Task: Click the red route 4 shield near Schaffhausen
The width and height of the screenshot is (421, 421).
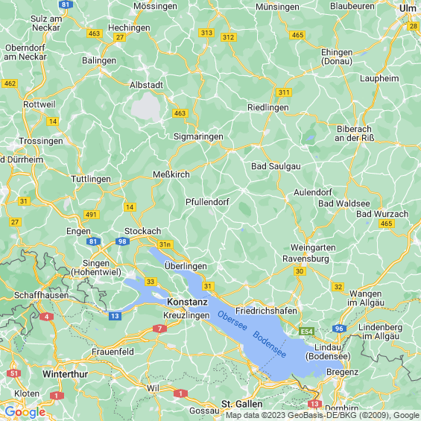Action: point(47,317)
